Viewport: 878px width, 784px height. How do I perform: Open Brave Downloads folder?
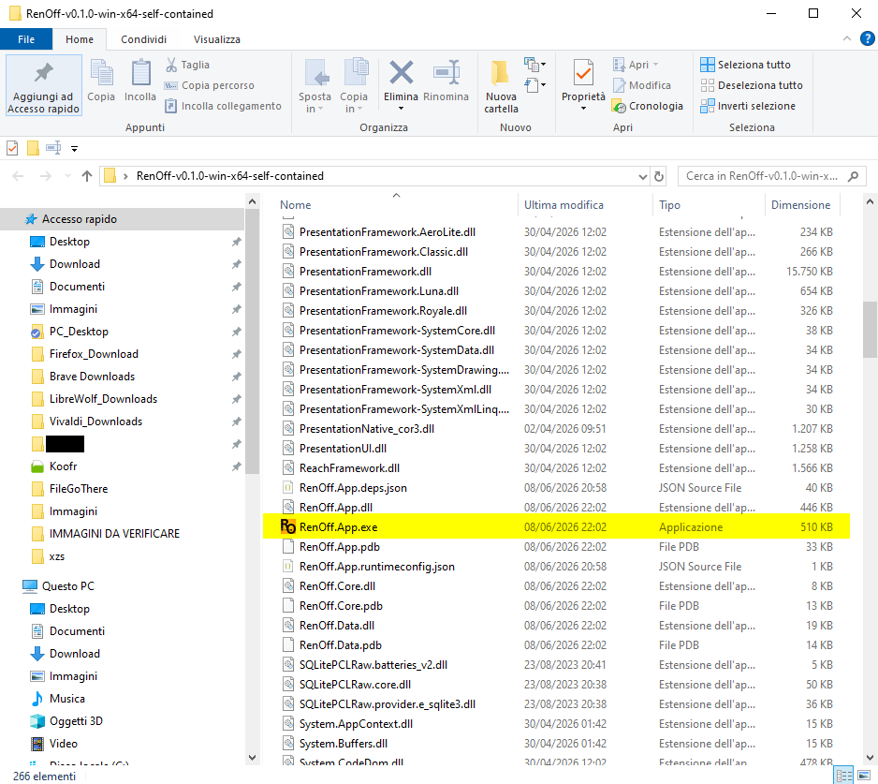(x=92, y=377)
